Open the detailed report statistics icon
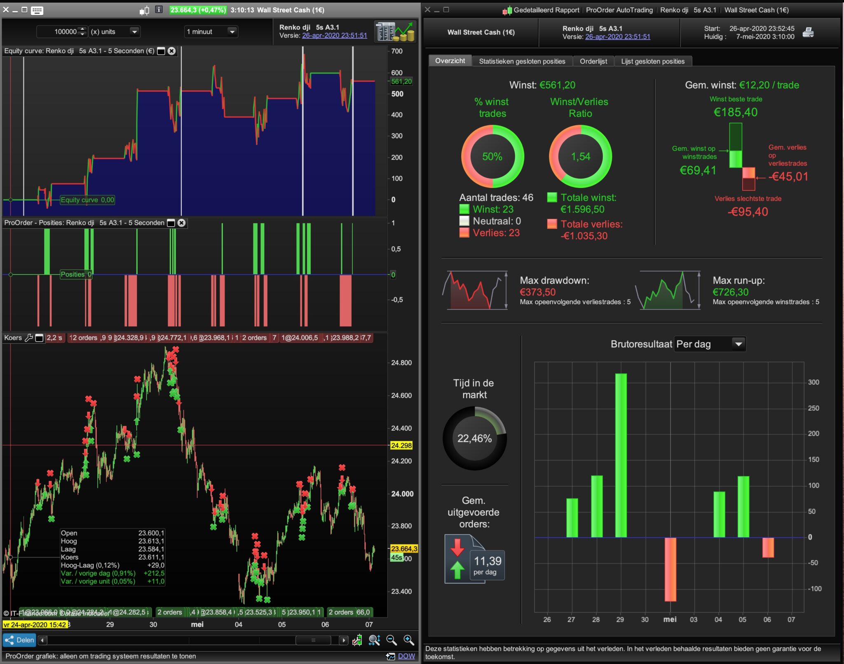 [x=394, y=31]
